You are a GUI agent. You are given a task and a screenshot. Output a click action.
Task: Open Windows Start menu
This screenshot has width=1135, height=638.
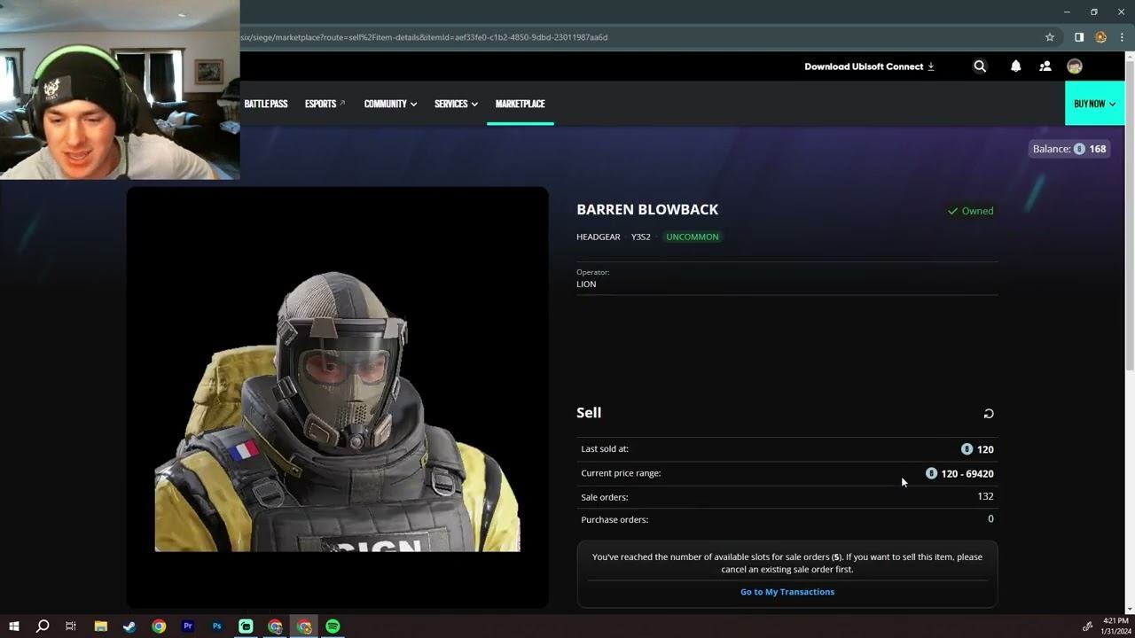pyautogui.click(x=14, y=626)
